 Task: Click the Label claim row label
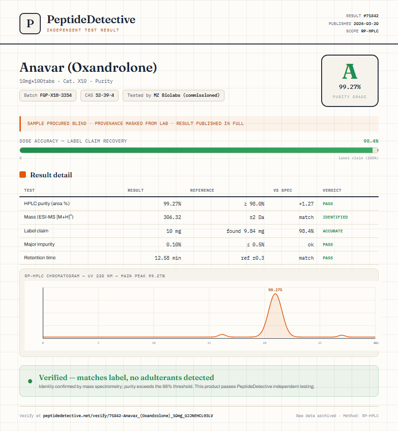tap(36, 231)
